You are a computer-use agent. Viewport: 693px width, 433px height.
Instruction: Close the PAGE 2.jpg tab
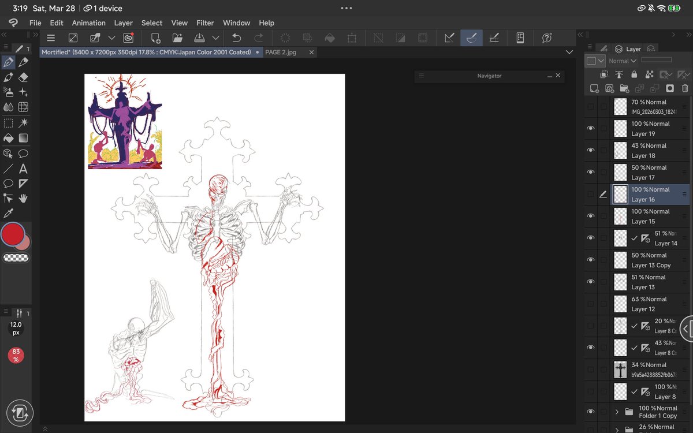[x=312, y=52]
